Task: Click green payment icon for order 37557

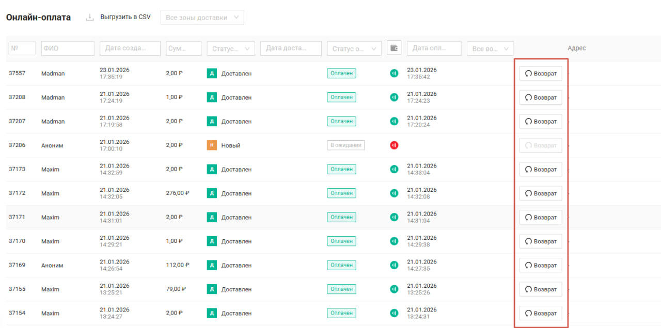Action: pos(394,73)
